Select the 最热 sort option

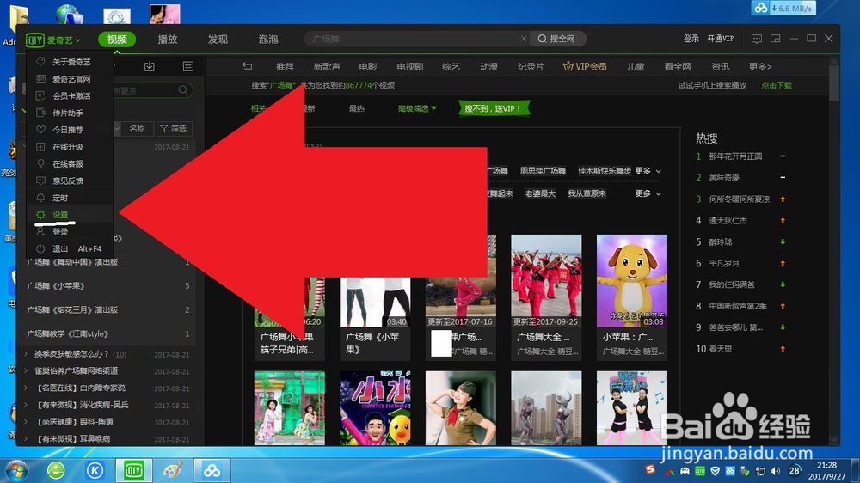coord(357,108)
